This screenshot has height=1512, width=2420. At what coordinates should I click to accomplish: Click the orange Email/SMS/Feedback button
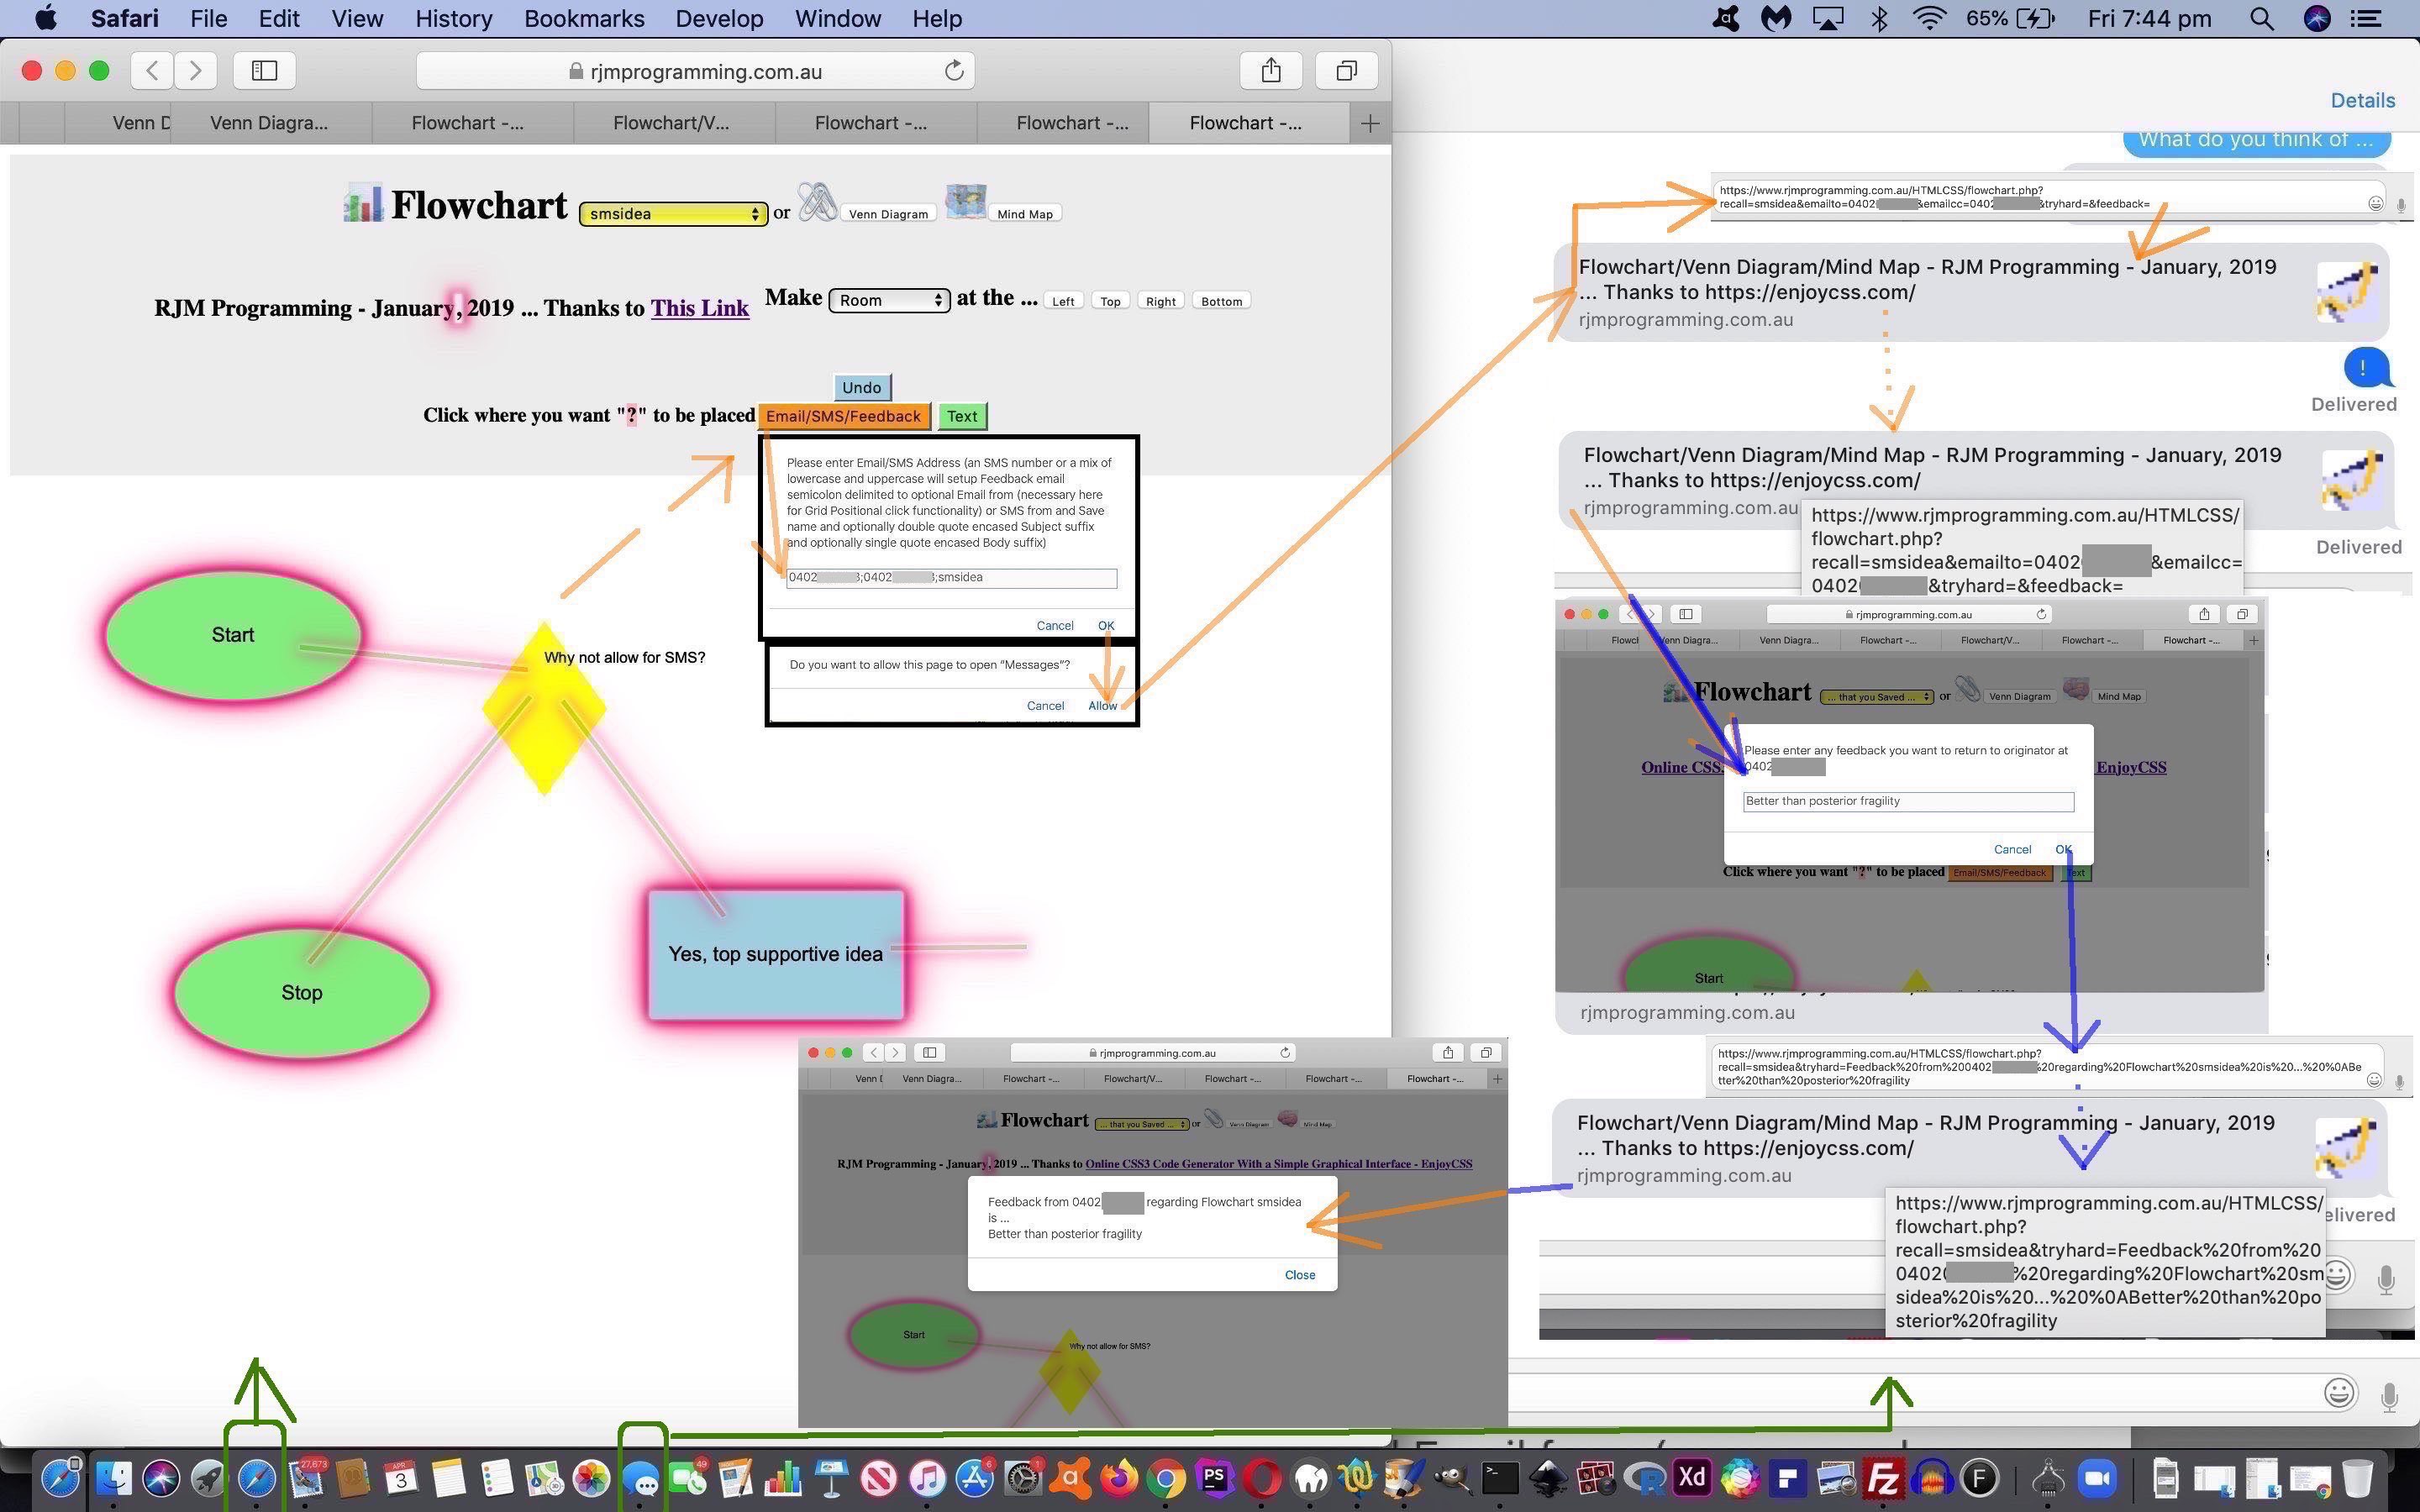pos(843,416)
